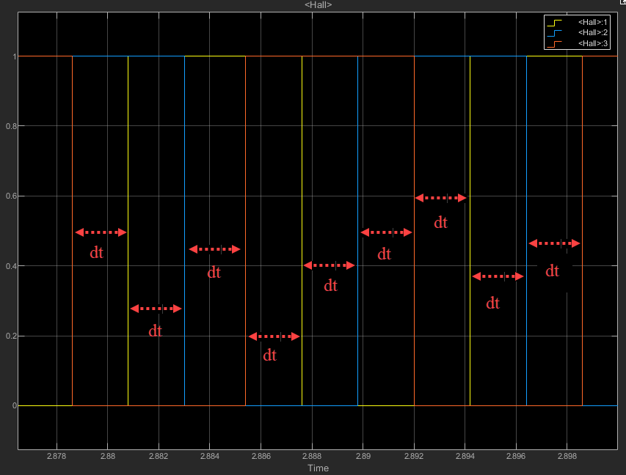
Task: Click the 2.88 x-axis tick label
Action: pyautogui.click(x=107, y=456)
